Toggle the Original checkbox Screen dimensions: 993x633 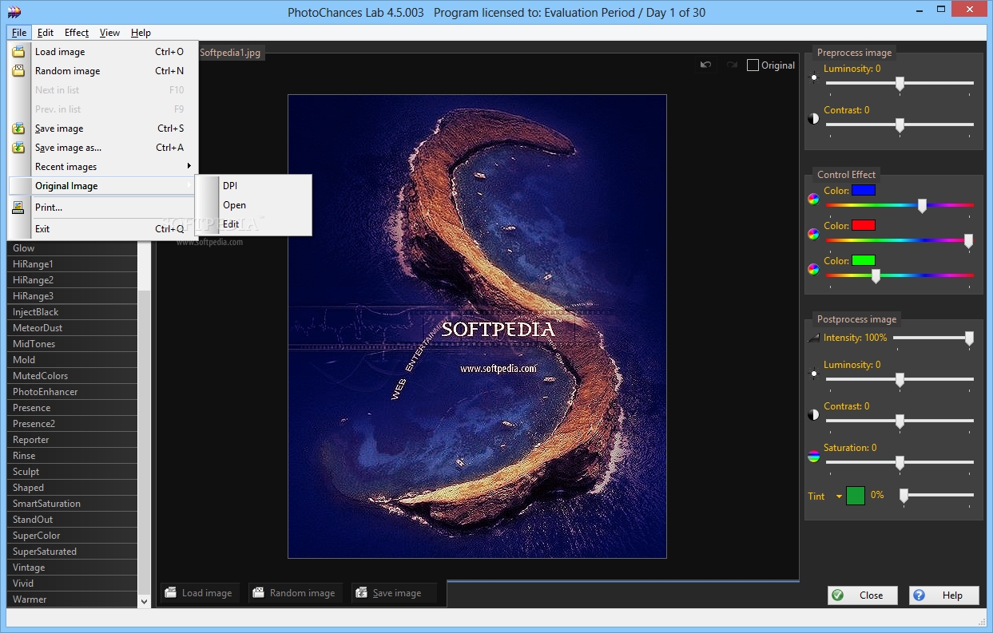(x=753, y=65)
